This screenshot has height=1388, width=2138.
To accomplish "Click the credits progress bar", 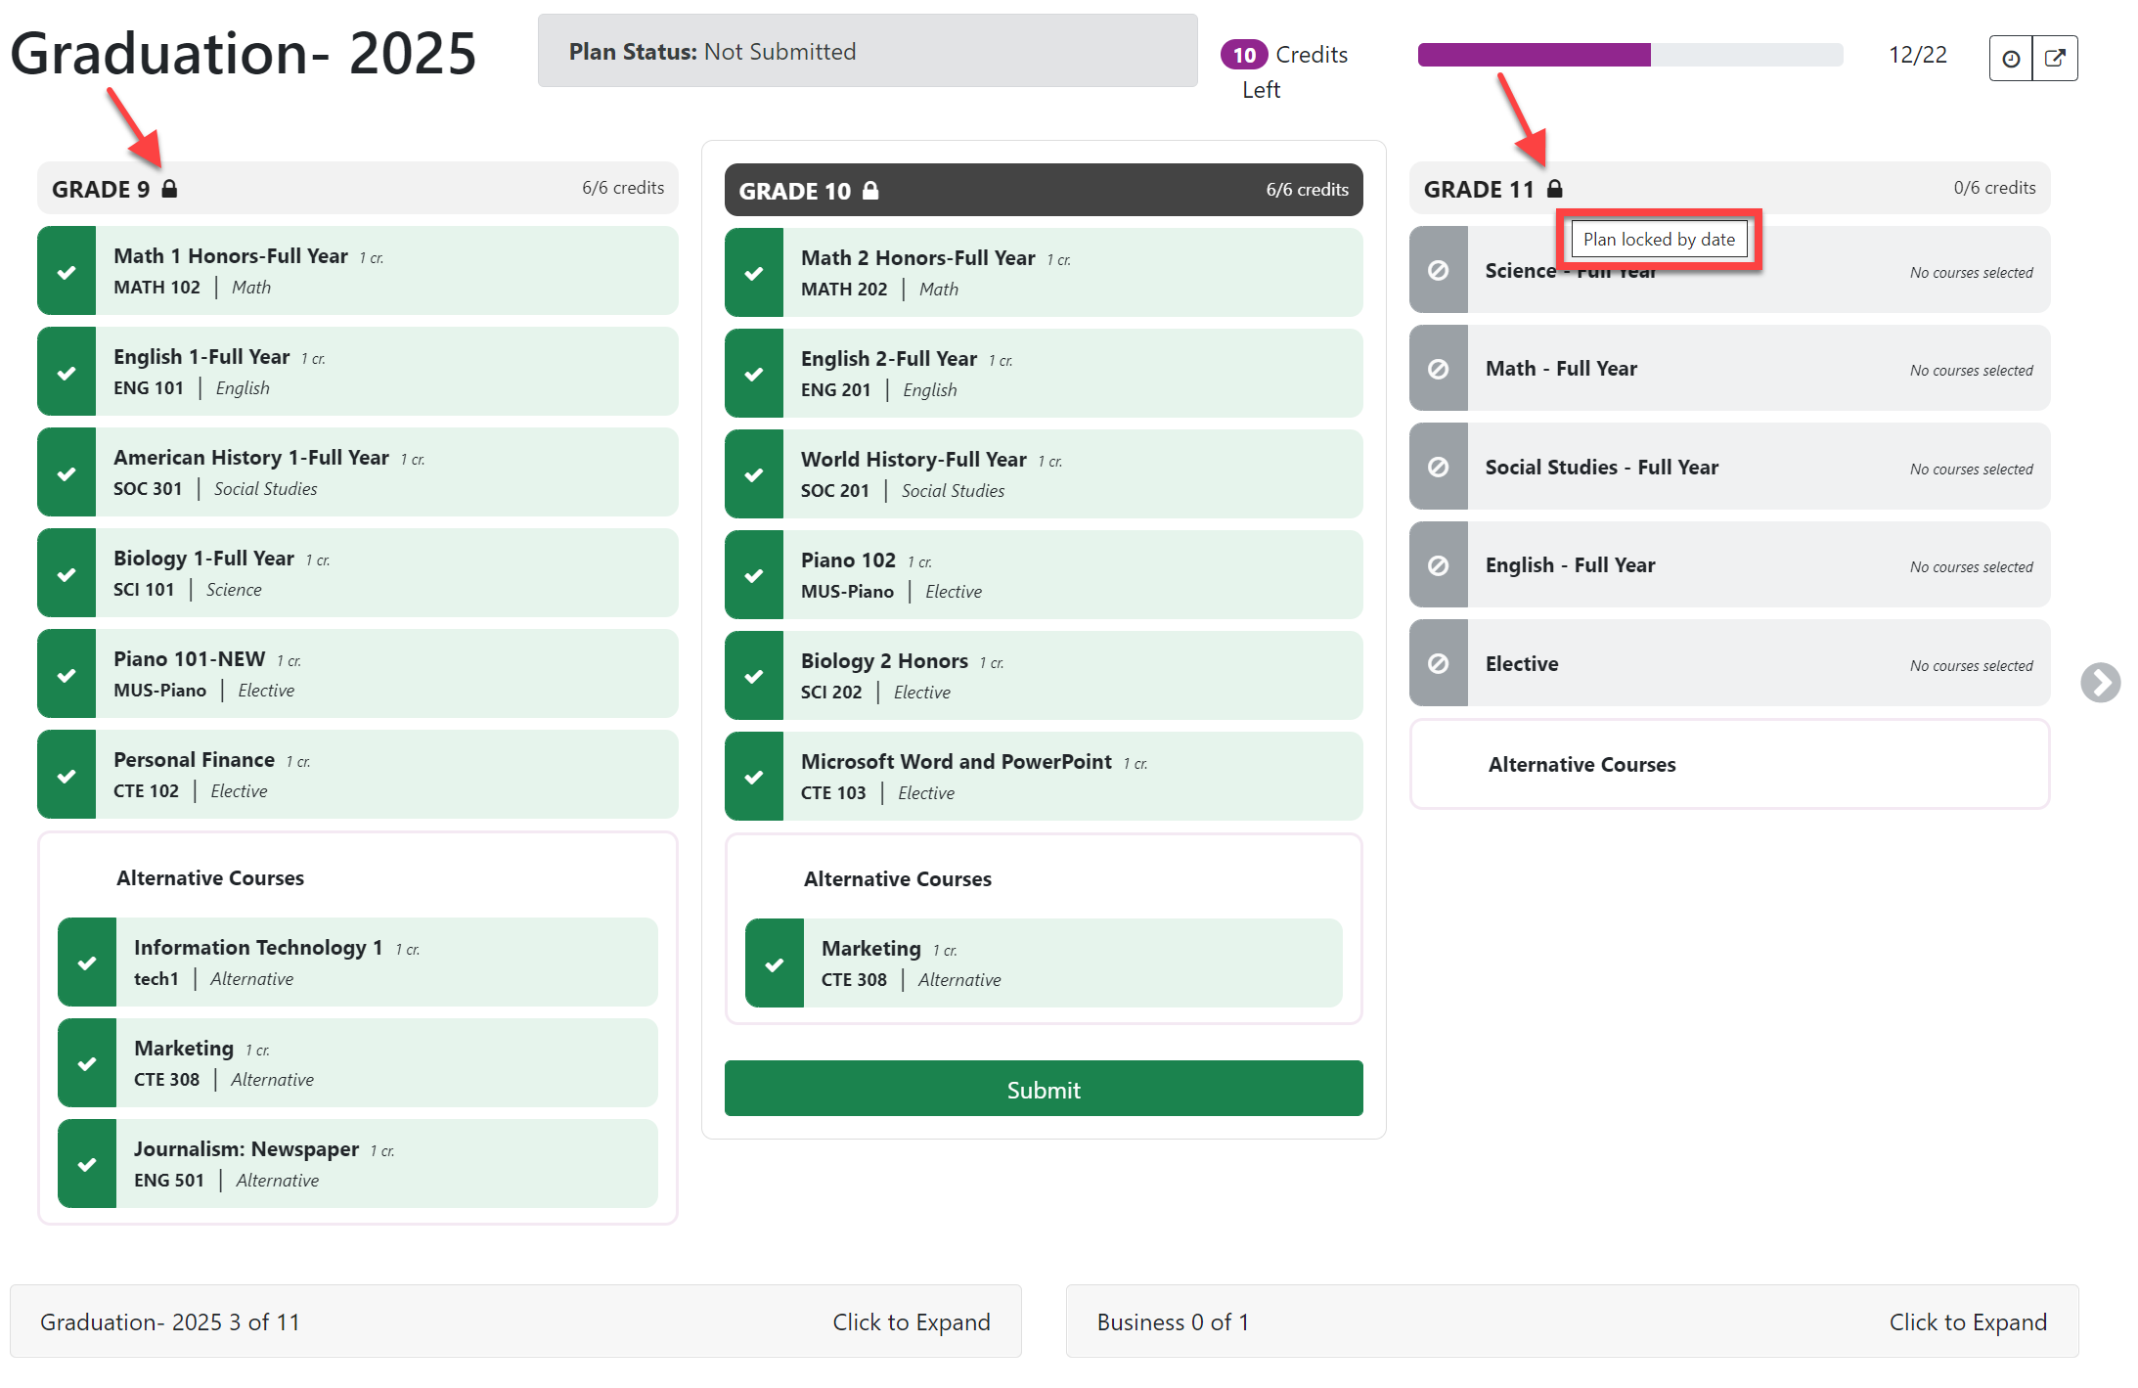I will (1630, 55).
